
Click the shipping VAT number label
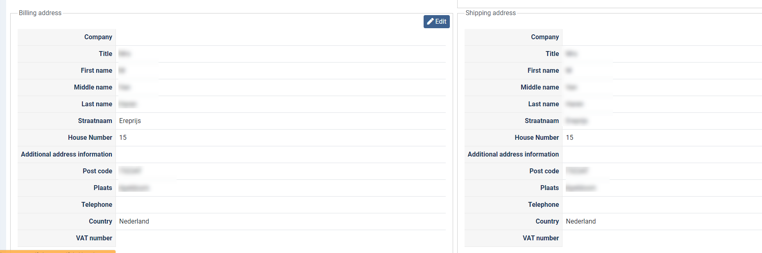pos(540,238)
